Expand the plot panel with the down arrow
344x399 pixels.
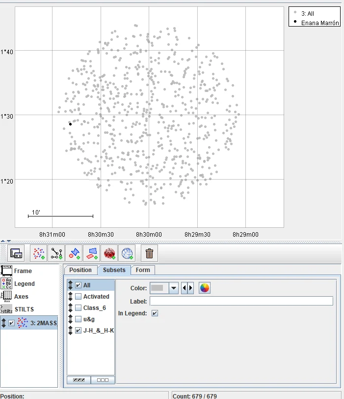pos(9,241)
